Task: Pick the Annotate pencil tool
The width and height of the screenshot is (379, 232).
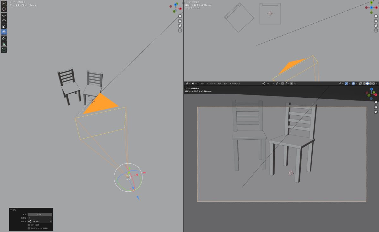Action: (x=4, y=38)
